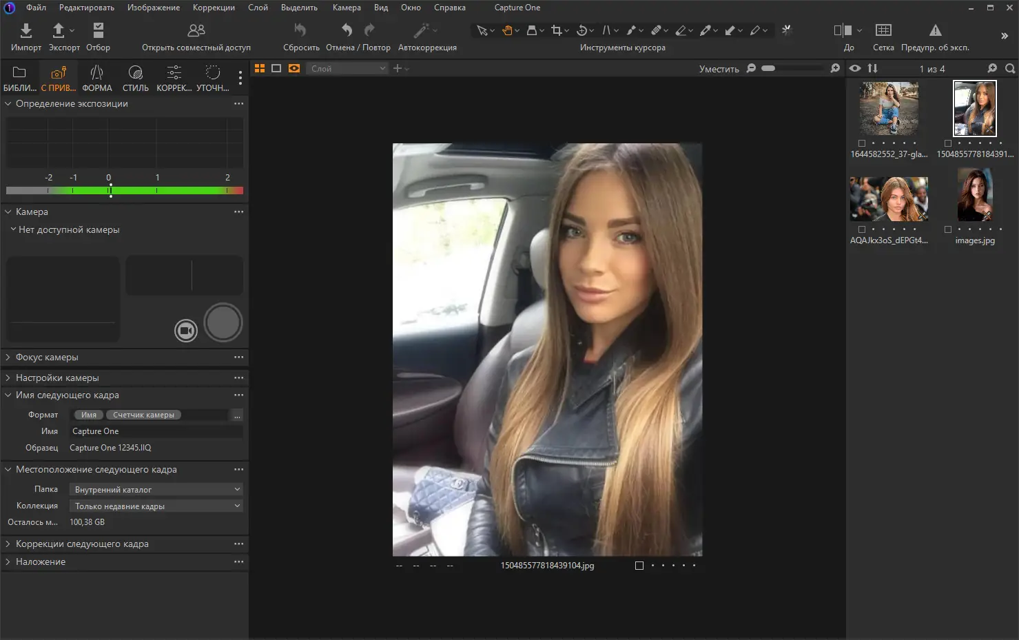Select the Pan hand cursor tool
Screen dimensions: 1019x640
pyautogui.click(x=507, y=30)
